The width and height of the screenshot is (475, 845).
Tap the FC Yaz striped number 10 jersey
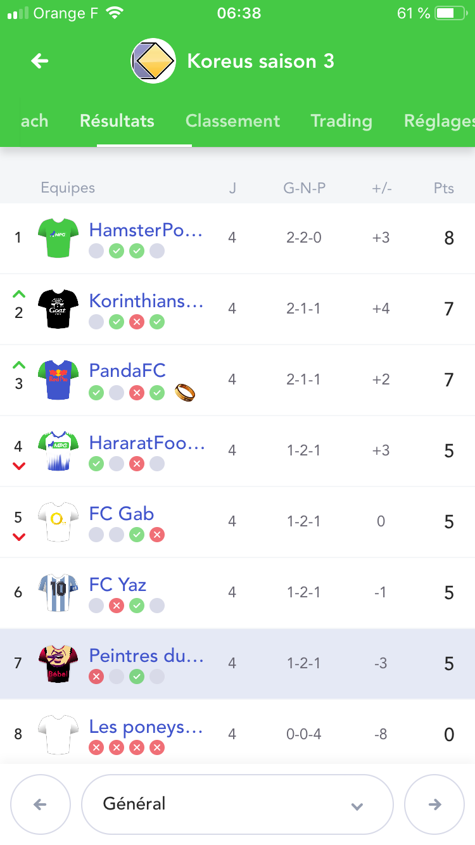58,593
